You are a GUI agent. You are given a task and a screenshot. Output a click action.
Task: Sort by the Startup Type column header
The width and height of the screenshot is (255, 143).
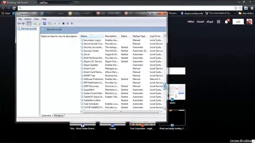click(x=140, y=36)
